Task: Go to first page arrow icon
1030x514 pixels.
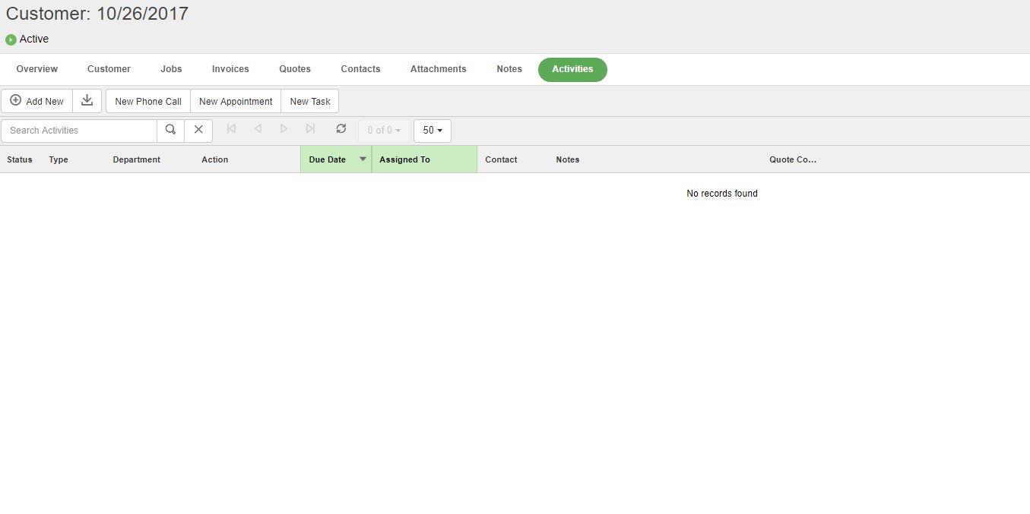Action: click(x=231, y=129)
